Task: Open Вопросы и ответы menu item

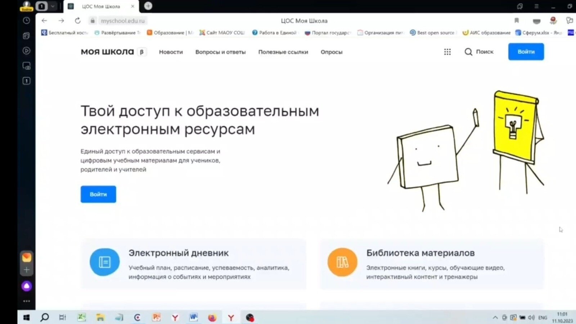Action: tap(220, 52)
